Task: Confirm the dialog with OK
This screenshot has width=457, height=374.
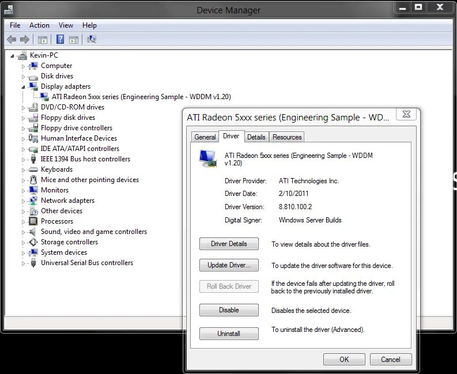Action: coord(344,360)
